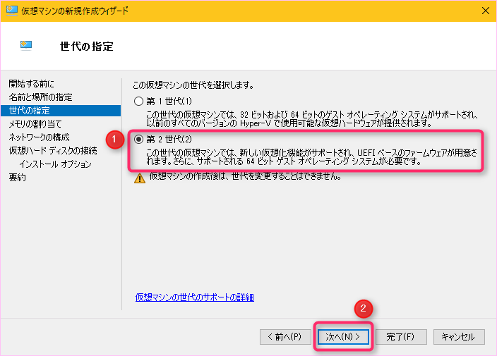Go back with the 前へ(P) button
Screen dimensions: 497x356
pos(285,337)
